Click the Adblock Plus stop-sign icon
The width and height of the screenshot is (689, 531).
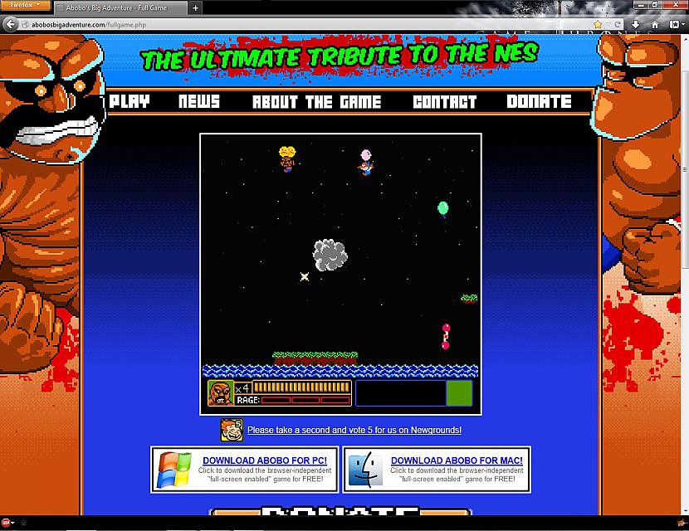[x=6, y=523]
